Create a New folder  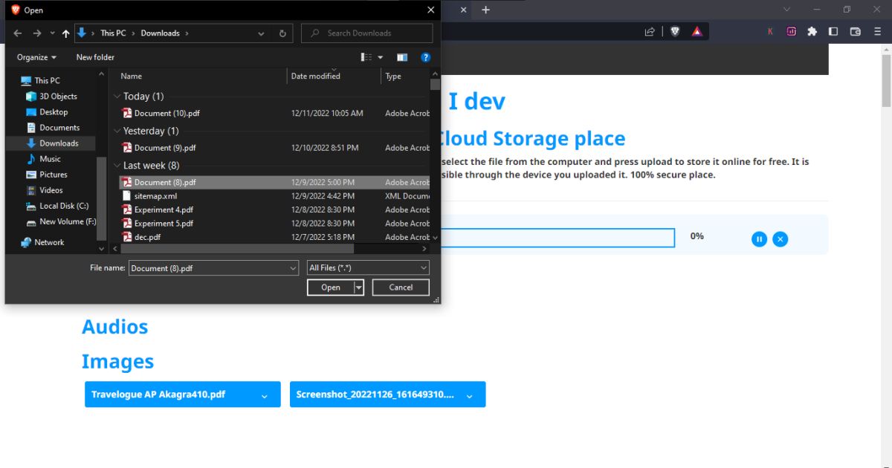95,57
